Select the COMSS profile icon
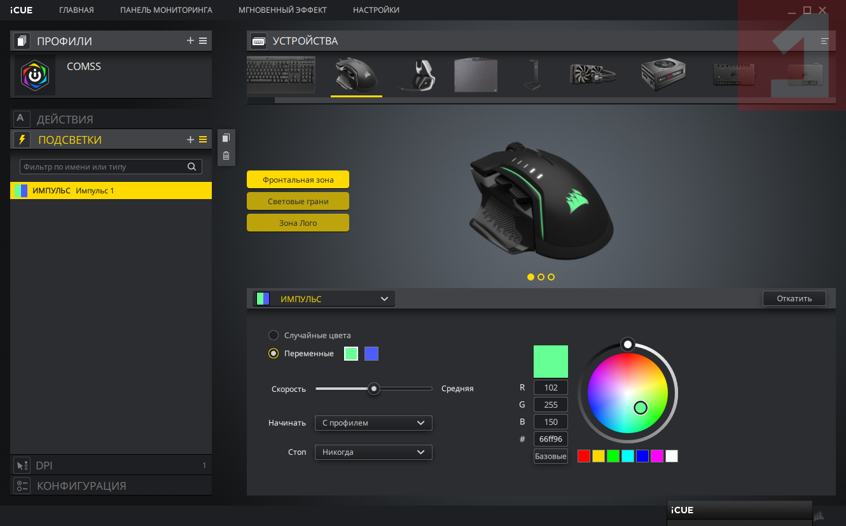 (35, 75)
